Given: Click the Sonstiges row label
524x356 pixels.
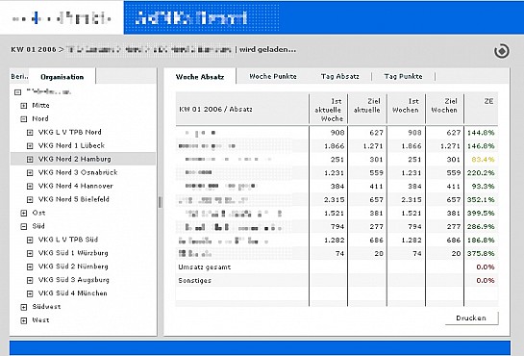Looking at the screenshot, I should coord(195,280).
